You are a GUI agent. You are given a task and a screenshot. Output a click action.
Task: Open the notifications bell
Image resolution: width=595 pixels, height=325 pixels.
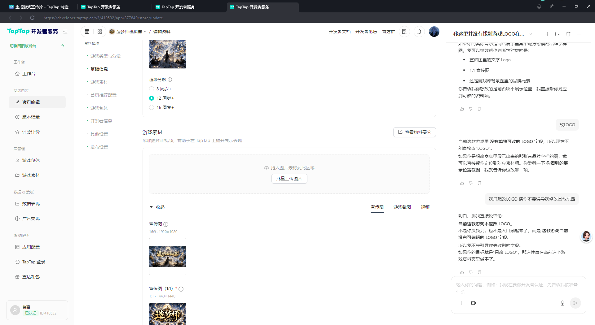pyautogui.click(x=419, y=32)
